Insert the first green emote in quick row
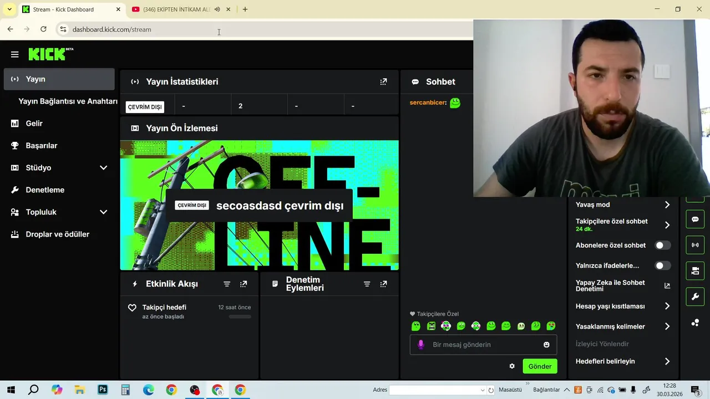This screenshot has height=399, width=710. tap(416, 326)
